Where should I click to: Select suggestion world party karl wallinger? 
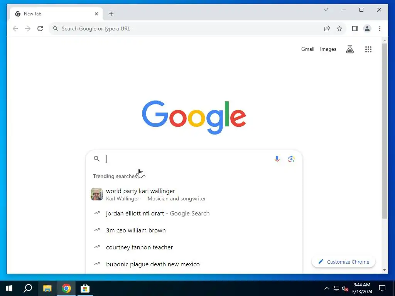pos(194,195)
